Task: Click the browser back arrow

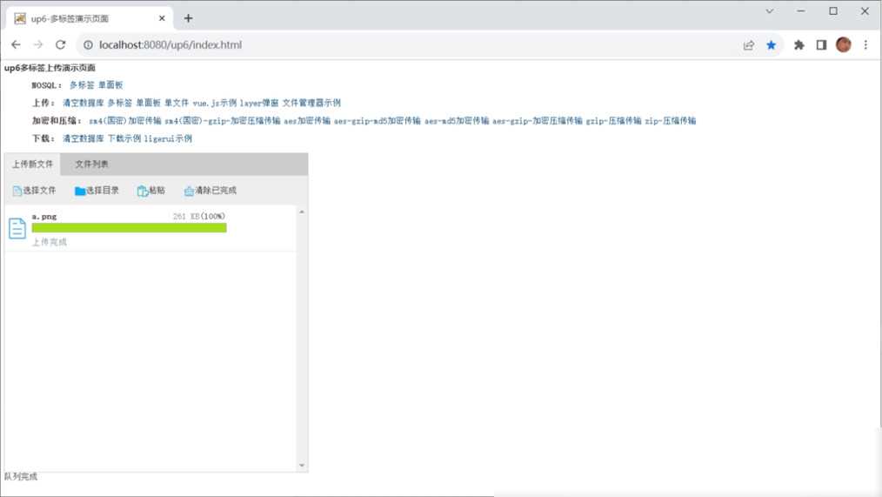Action: (16, 44)
